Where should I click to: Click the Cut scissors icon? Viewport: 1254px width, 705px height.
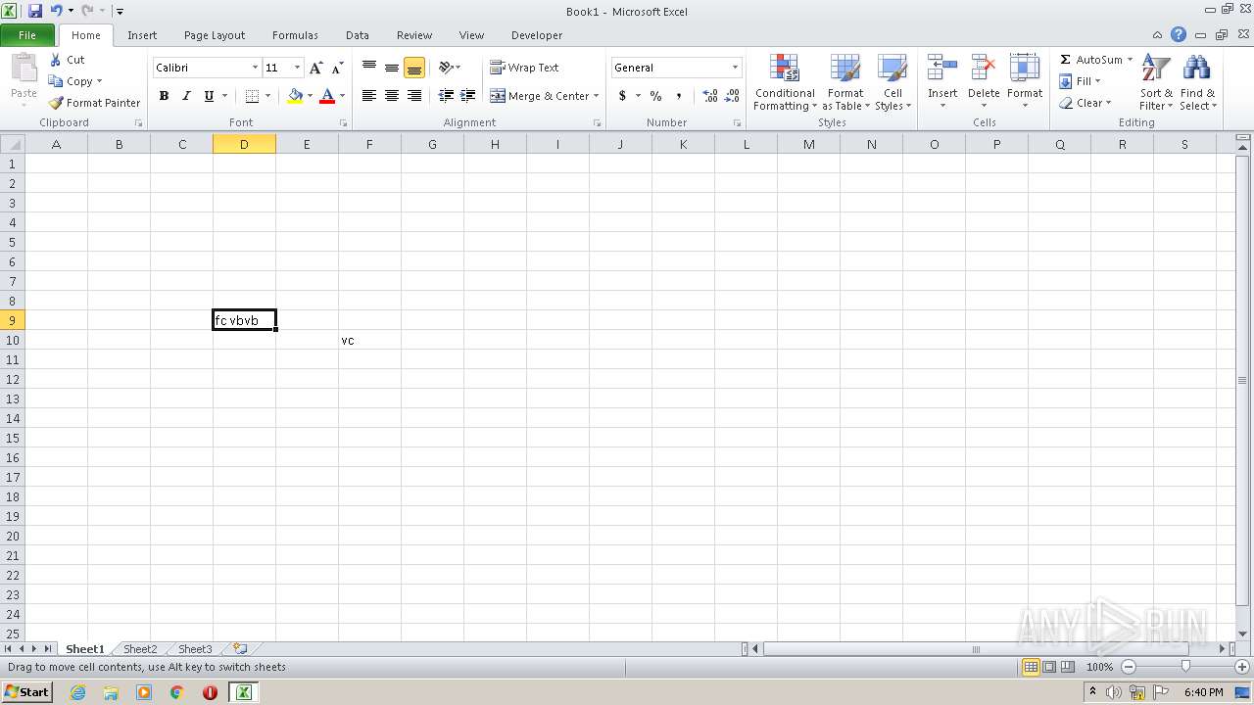tap(56, 60)
